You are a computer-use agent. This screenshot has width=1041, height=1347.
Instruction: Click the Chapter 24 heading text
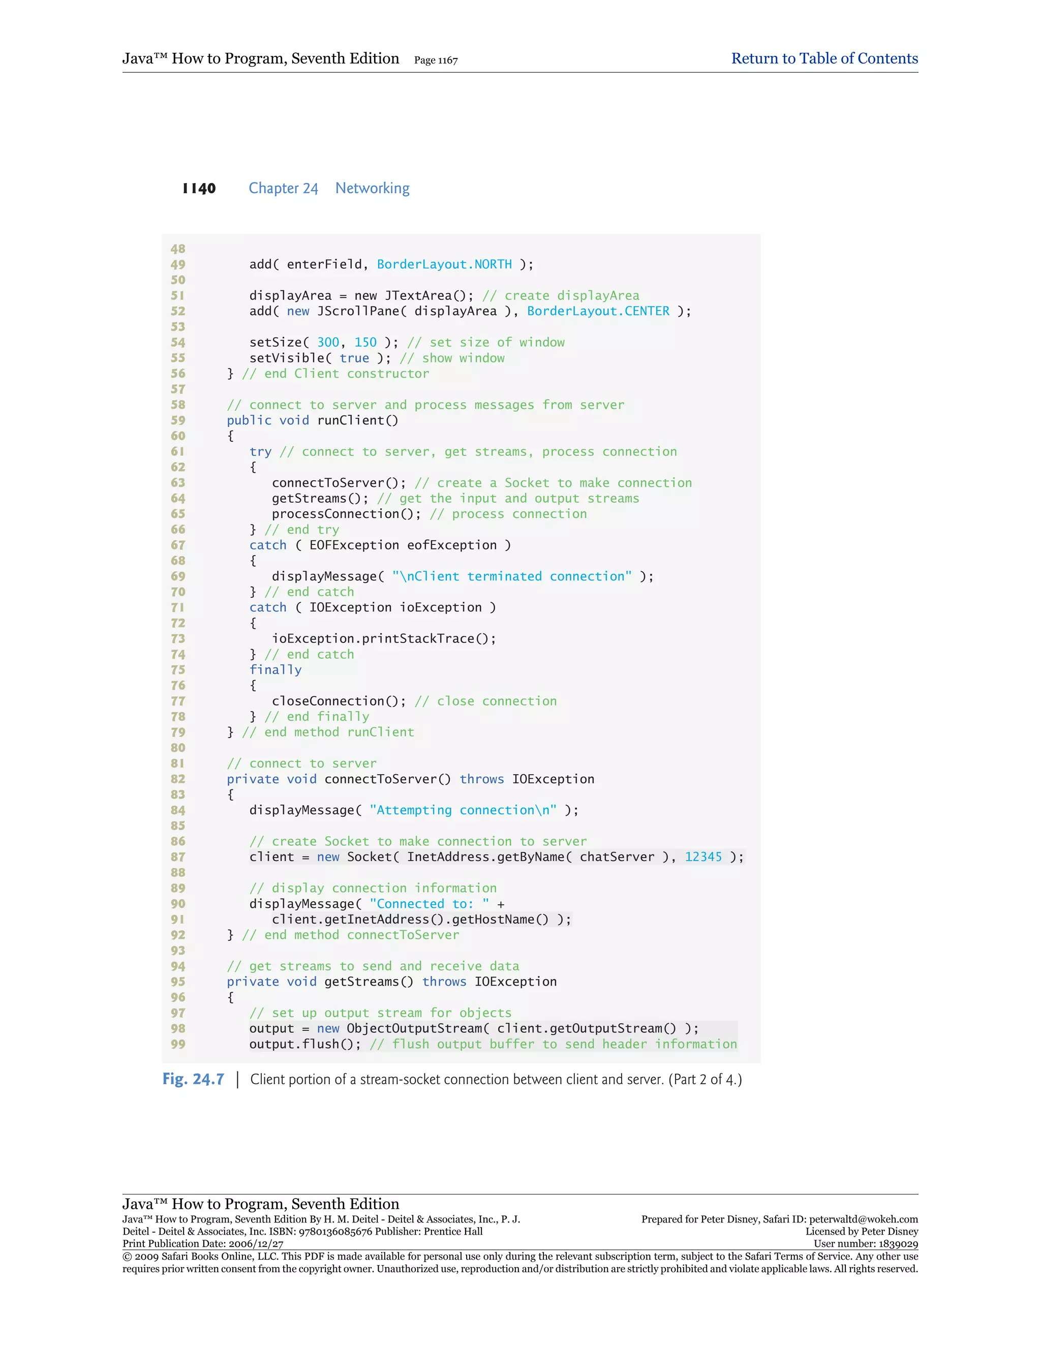coord(283,188)
